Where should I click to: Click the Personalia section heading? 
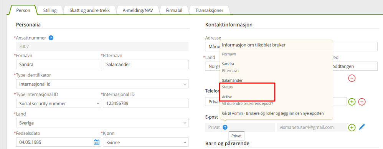pos(28,25)
